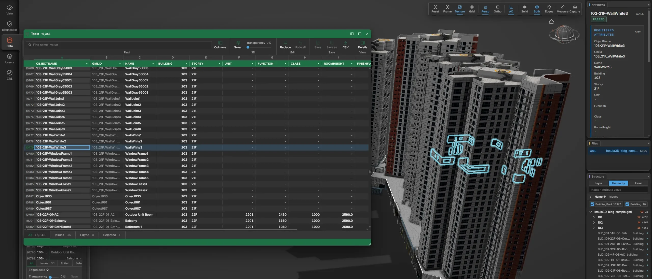Click the Frame view tool

(447, 9)
